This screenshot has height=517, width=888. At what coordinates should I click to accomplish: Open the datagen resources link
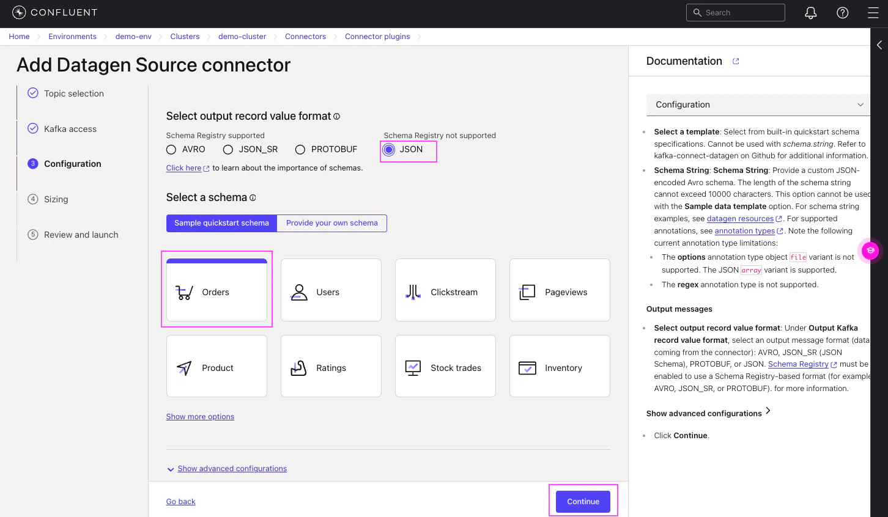(x=740, y=219)
